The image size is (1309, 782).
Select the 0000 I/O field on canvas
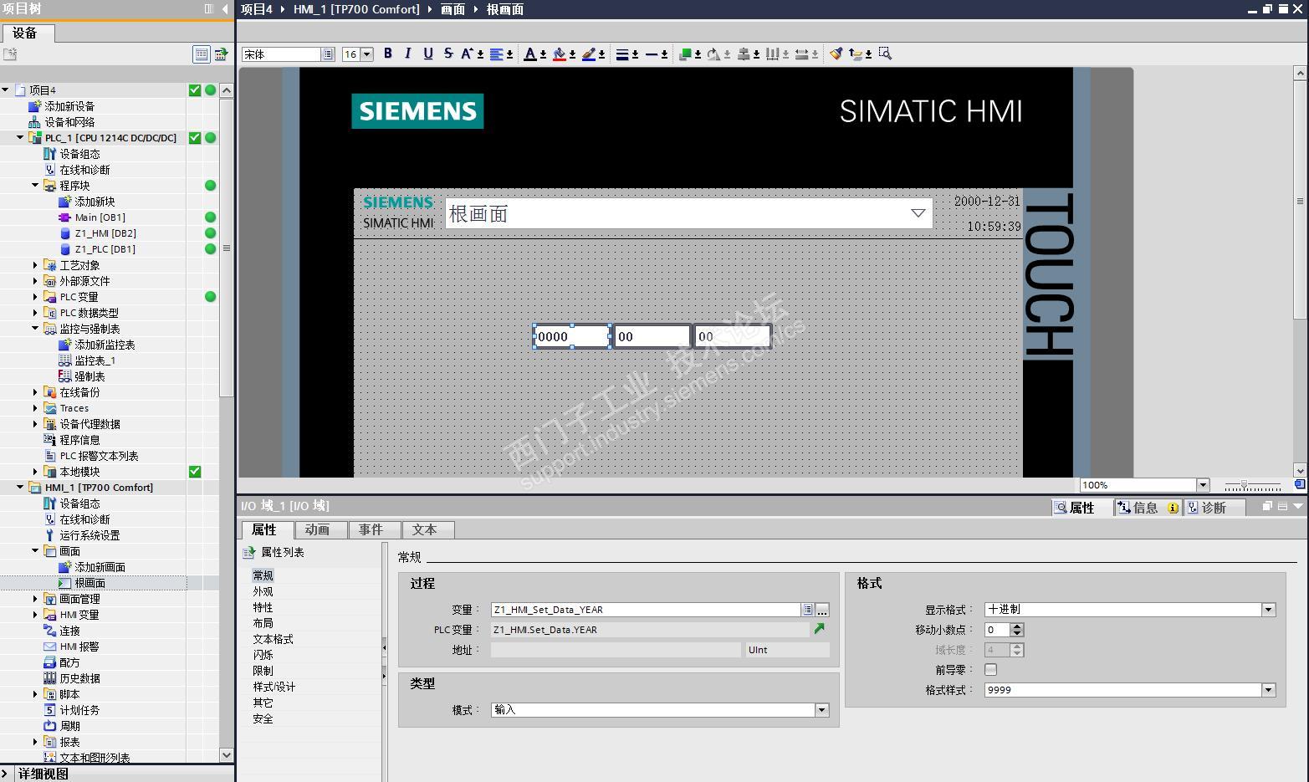click(572, 336)
